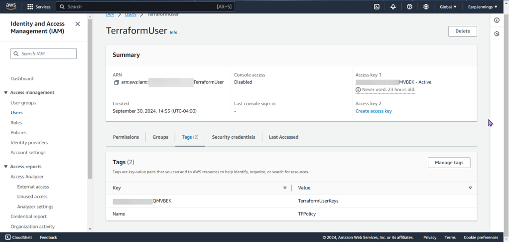509x242 pixels.
Task: Collapse the Access management section
Action: (x=6, y=93)
